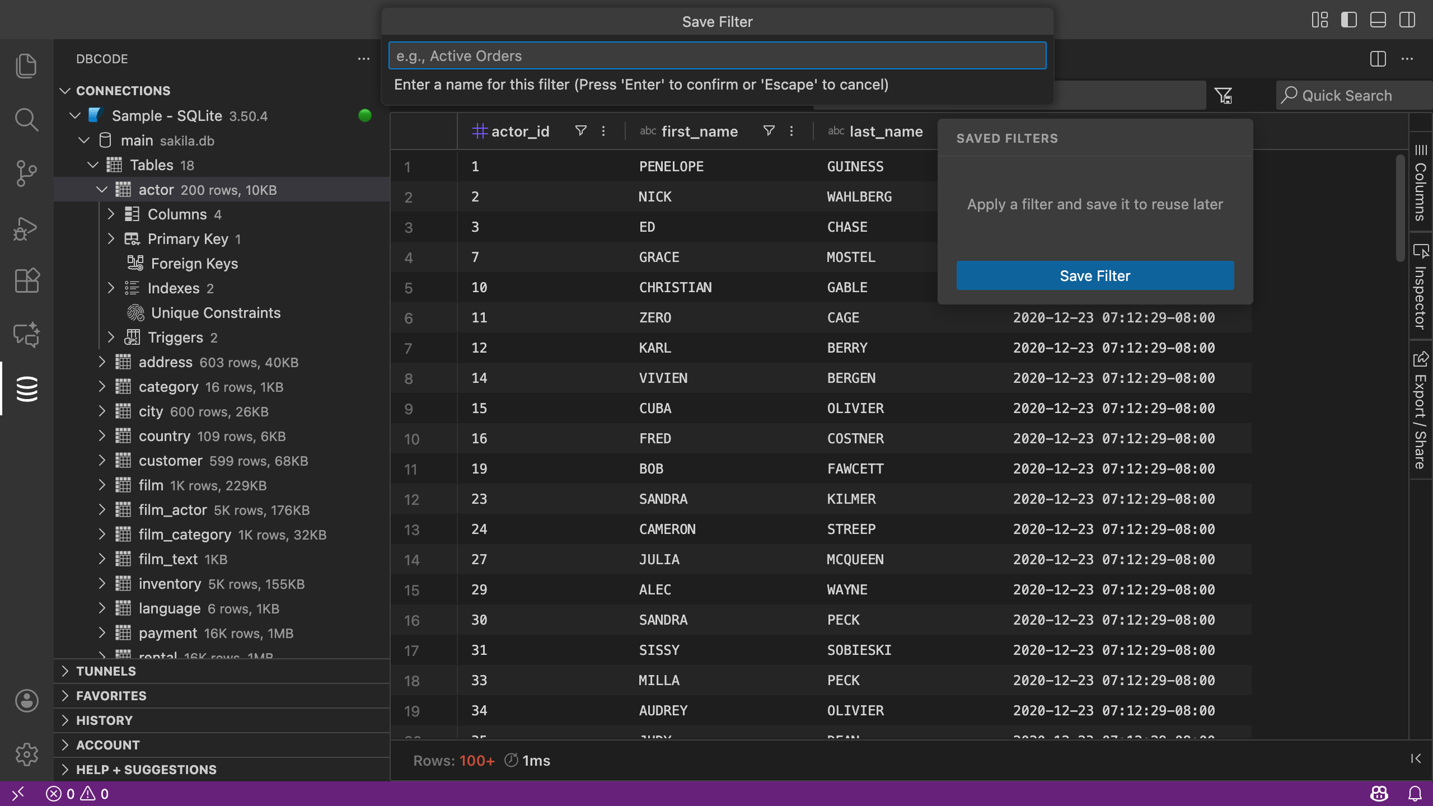Toggle the bottom panel layout
Viewport: 1433px width, 806px height.
coord(1378,20)
